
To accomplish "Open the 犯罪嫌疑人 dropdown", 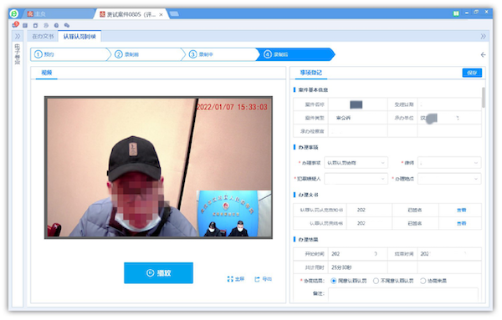I will pos(356,179).
